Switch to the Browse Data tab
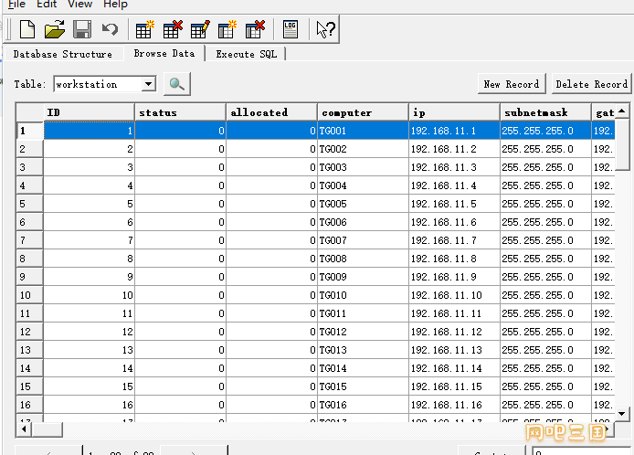The height and width of the screenshot is (455, 634). (164, 53)
